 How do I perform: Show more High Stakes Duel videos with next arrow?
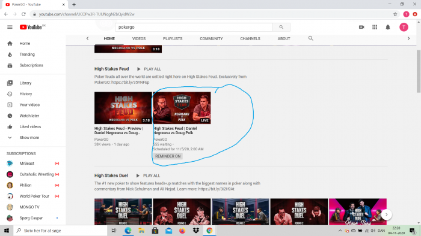386,214
